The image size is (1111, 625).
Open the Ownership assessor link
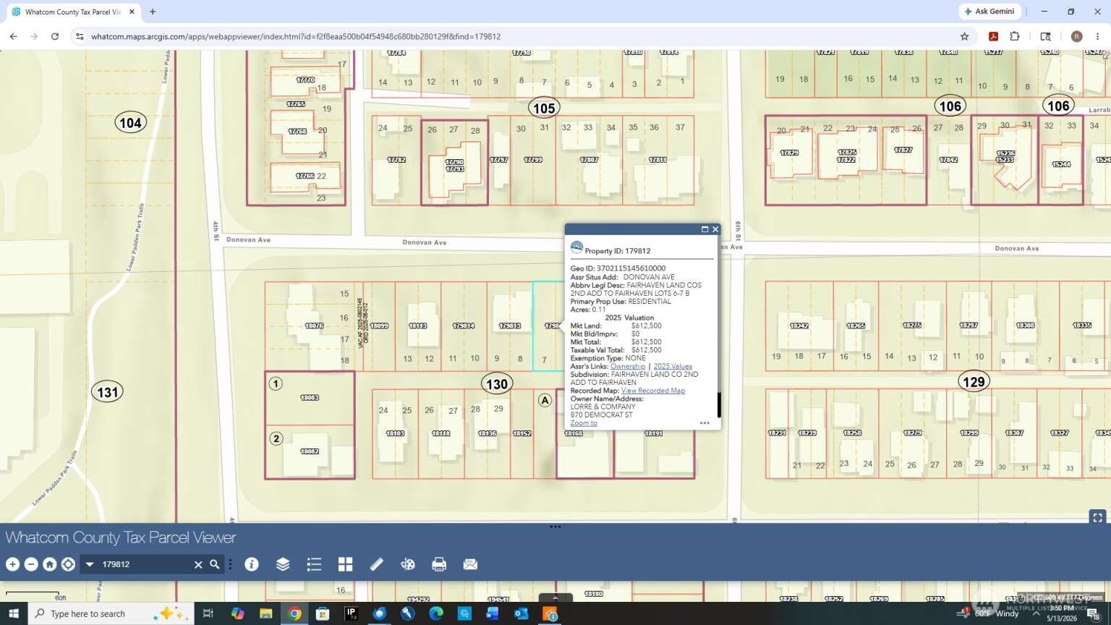click(x=627, y=366)
